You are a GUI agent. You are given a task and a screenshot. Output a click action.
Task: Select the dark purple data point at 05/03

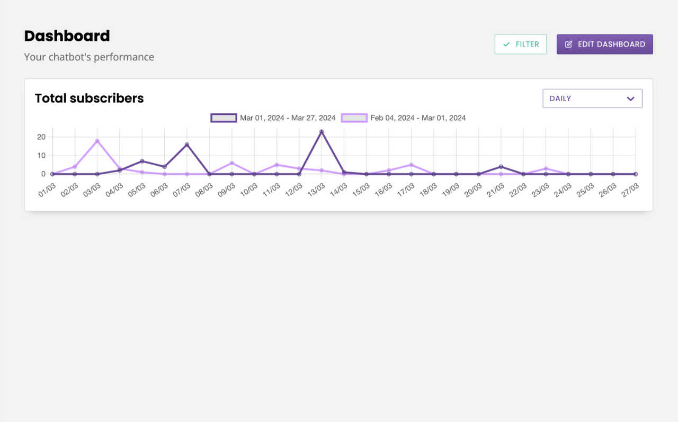[x=142, y=161]
